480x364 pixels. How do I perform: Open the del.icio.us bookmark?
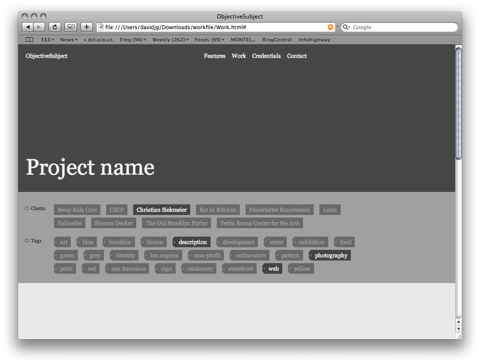point(98,40)
